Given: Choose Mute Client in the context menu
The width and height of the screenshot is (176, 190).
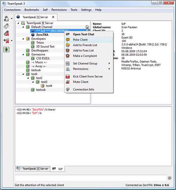Looking at the screenshot, I should tap(89, 82).
